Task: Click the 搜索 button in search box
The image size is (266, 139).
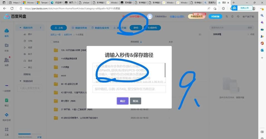Action: coord(250,28)
